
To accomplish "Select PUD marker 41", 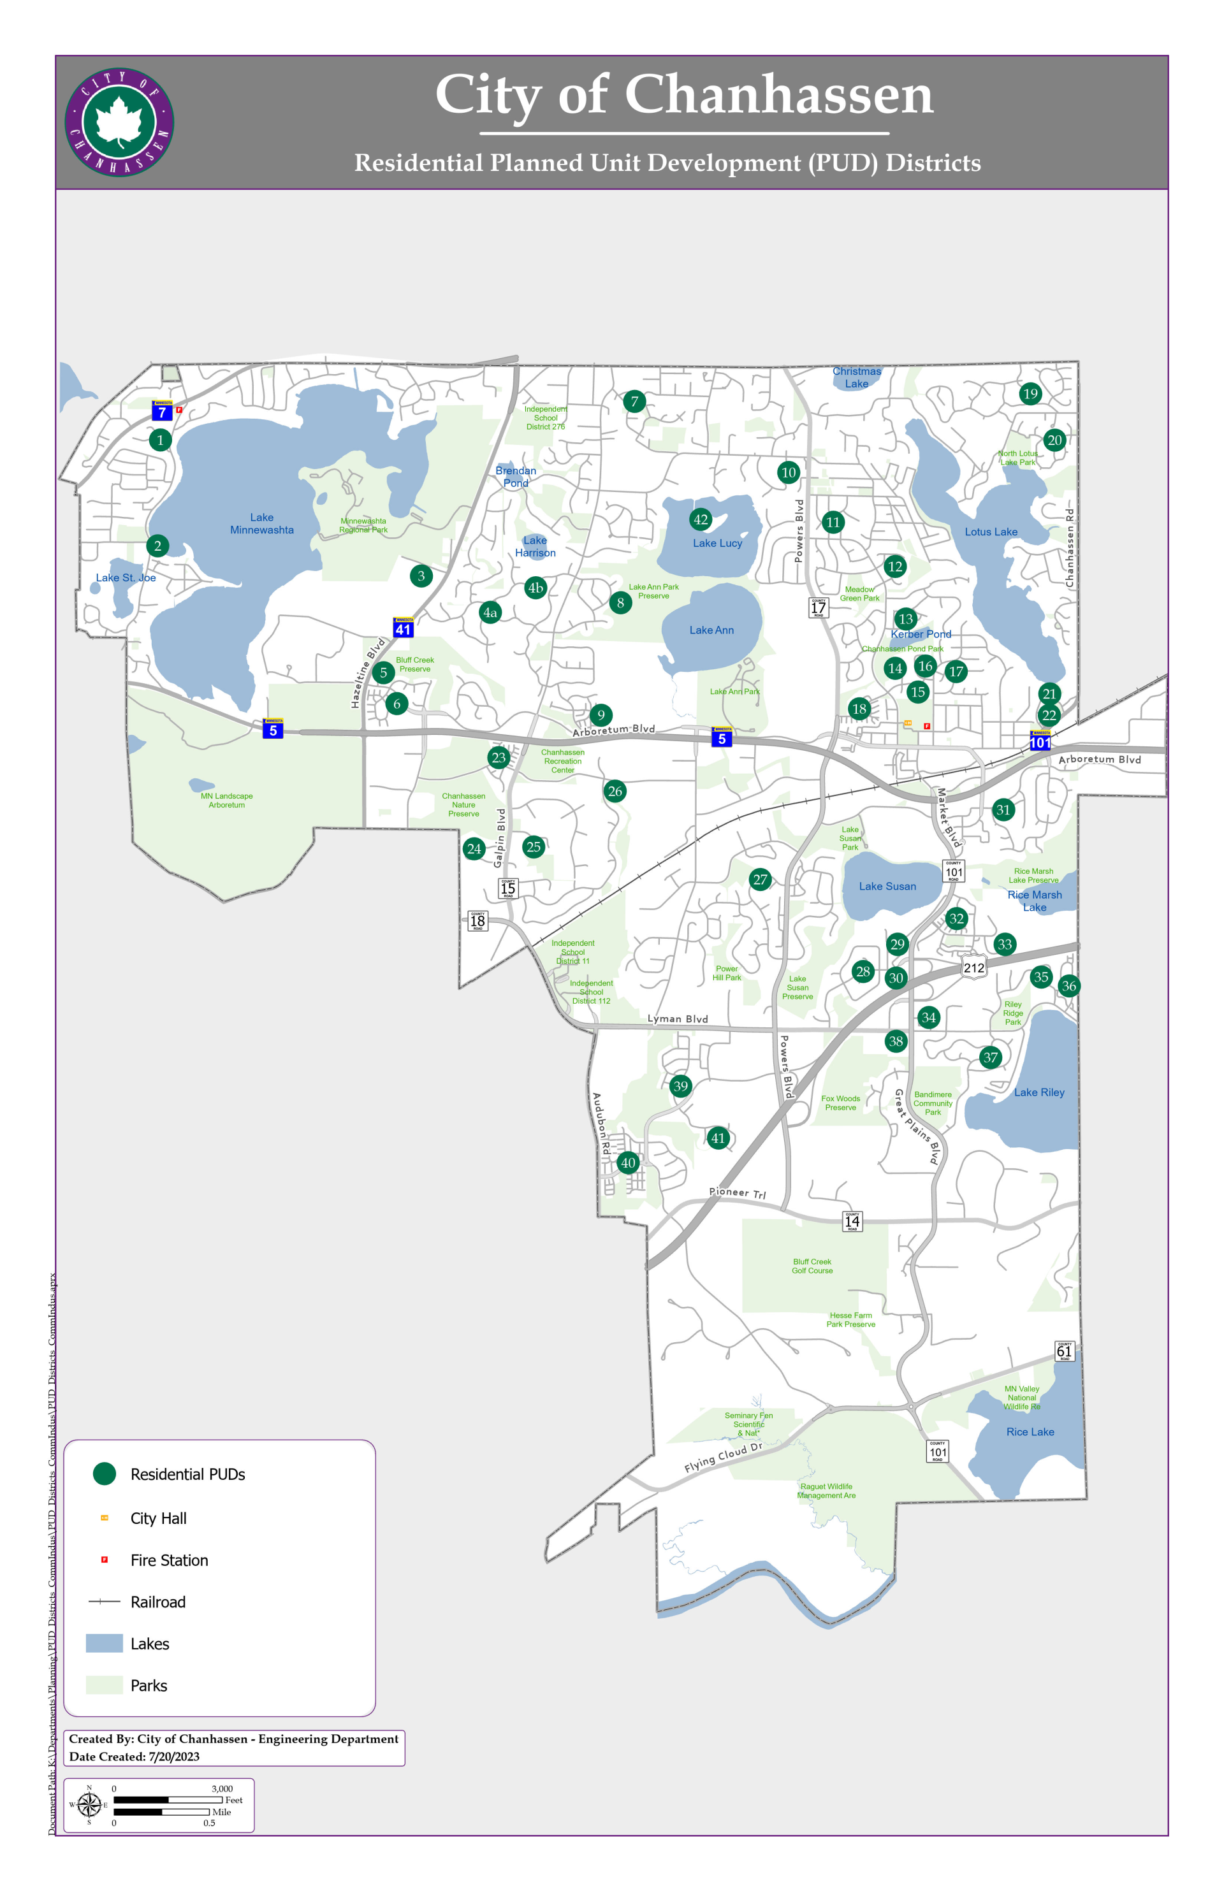I will point(718,1138).
